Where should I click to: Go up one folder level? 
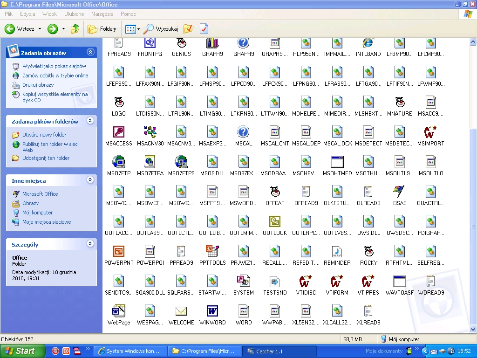pyautogui.click(x=75, y=29)
